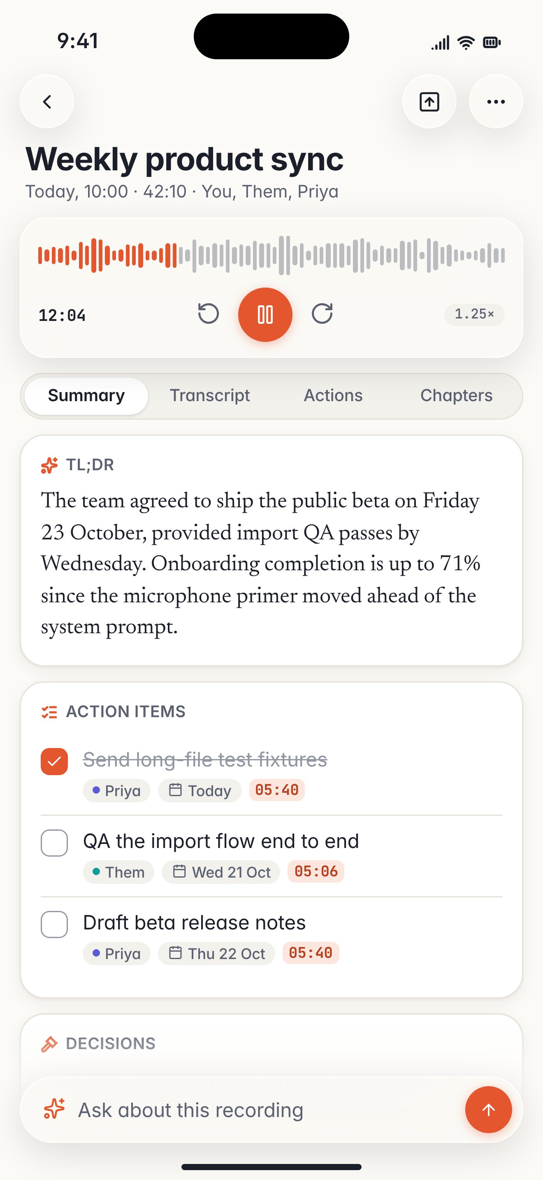Tap the skip-forward icon

pos(322,314)
